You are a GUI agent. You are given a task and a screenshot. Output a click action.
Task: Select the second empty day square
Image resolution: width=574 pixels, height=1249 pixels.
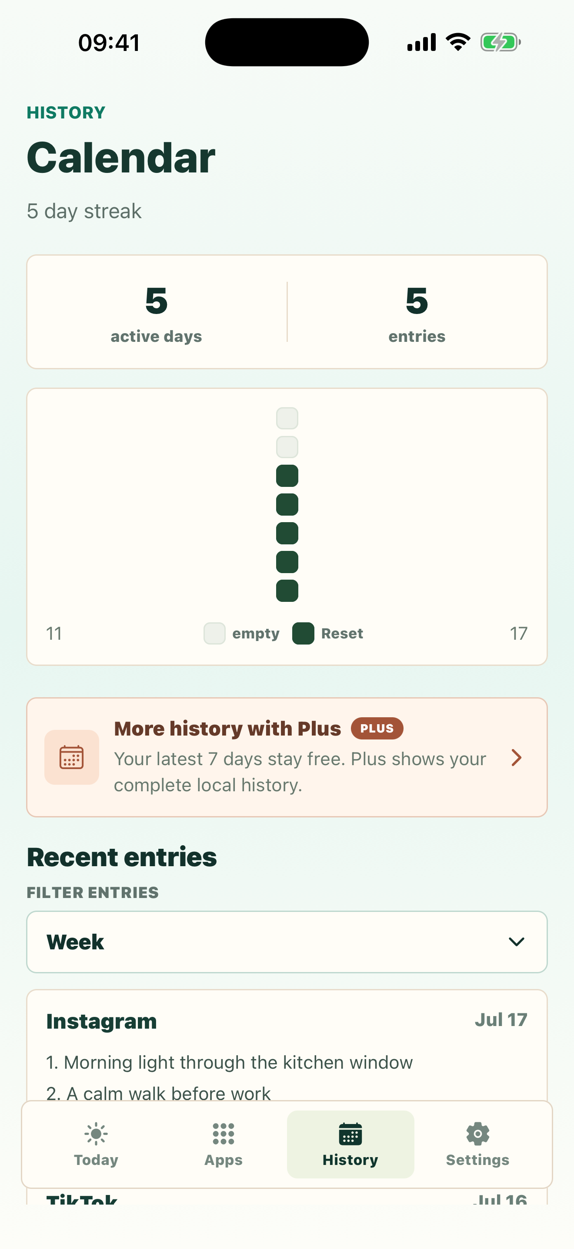click(x=287, y=447)
